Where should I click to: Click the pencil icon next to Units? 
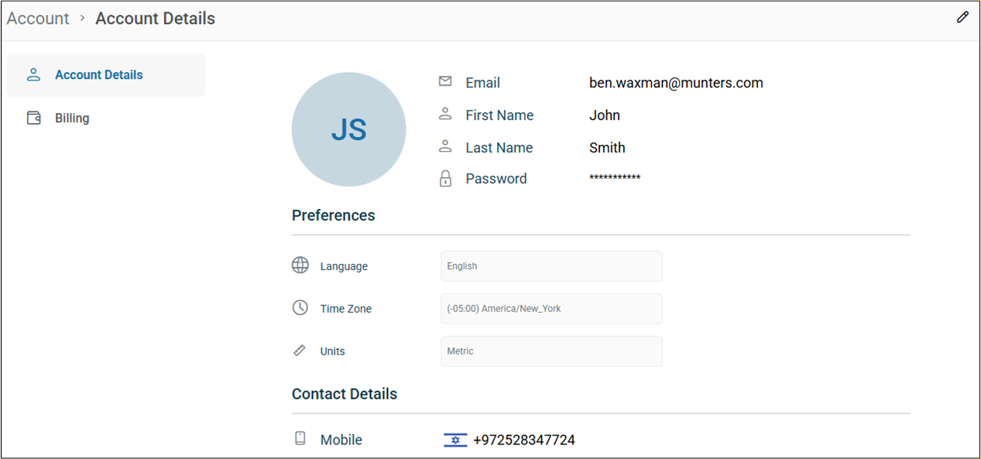300,349
